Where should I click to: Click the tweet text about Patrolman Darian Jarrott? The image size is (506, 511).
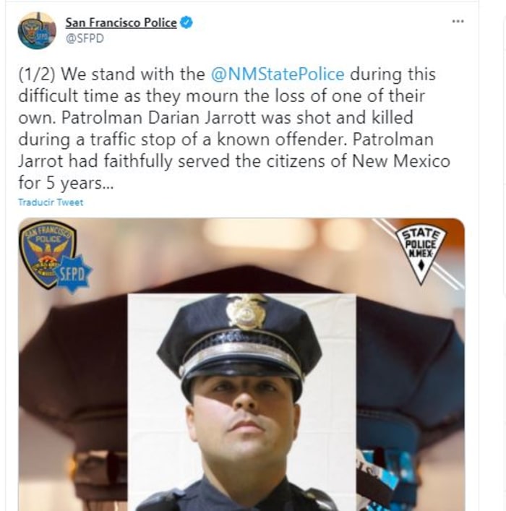pos(234,129)
